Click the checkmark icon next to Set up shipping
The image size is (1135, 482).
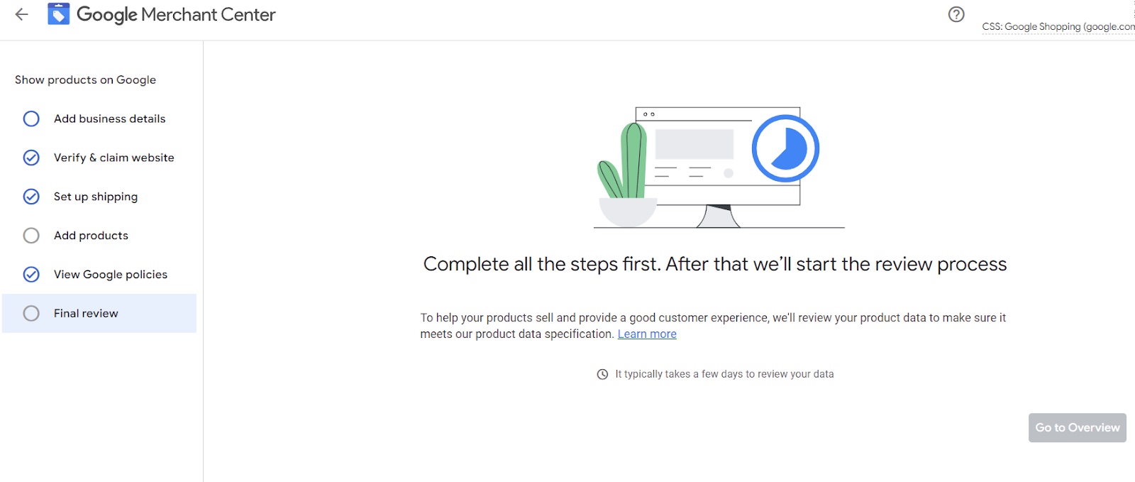31,197
